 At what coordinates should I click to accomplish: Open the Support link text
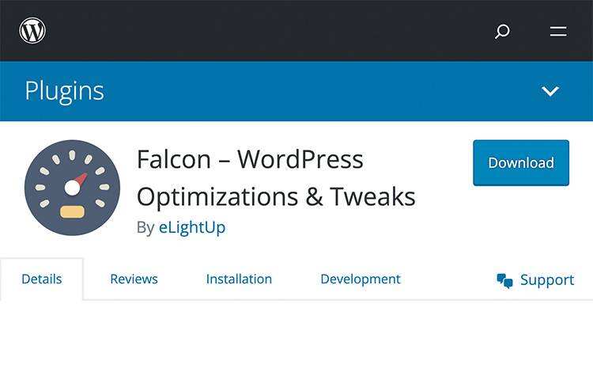tap(547, 280)
